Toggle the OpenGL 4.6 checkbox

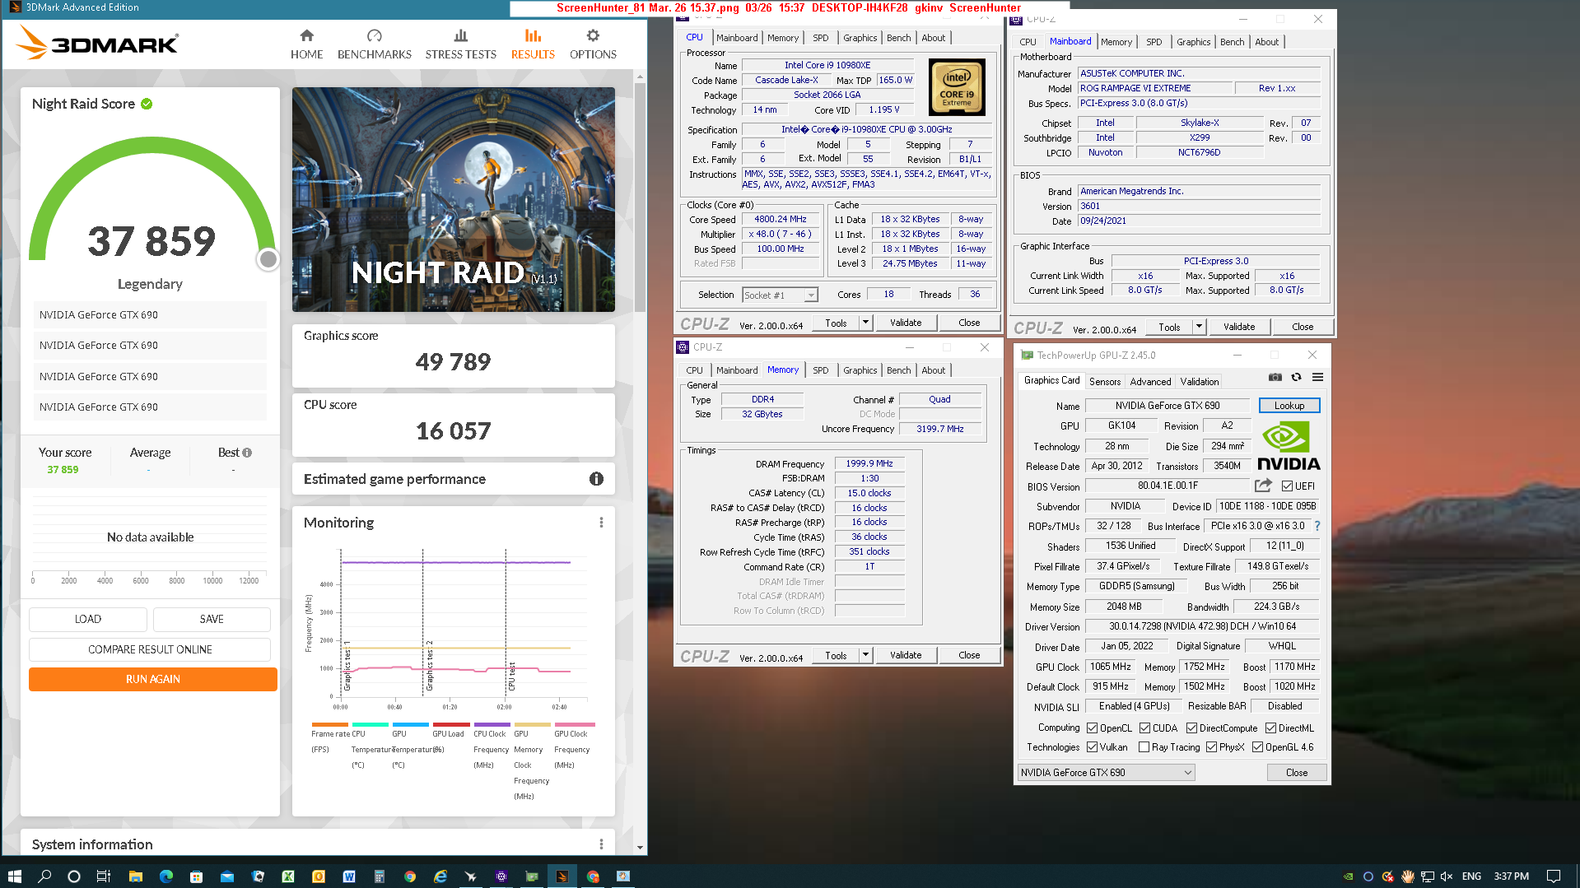point(1257,747)
